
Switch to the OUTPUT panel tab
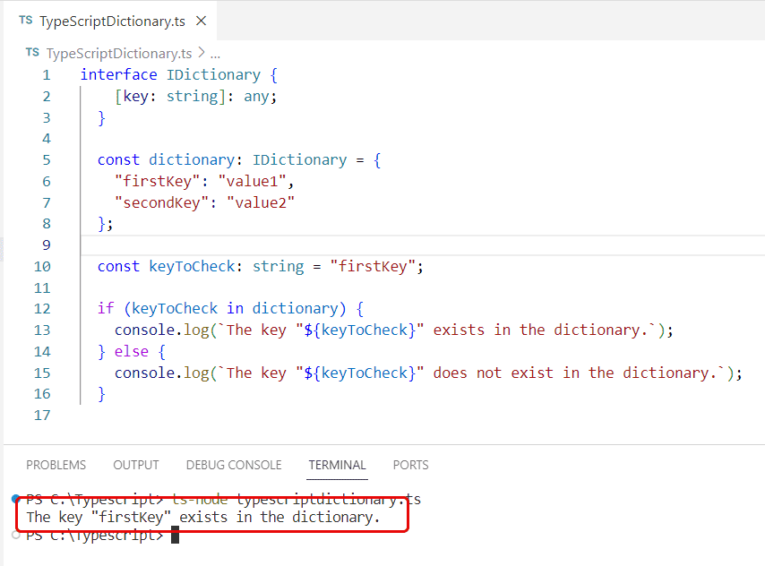point(136,465)
